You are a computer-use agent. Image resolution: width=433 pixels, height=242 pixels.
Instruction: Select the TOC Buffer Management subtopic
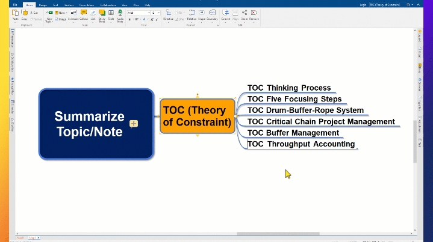click(x=293, y=133)
